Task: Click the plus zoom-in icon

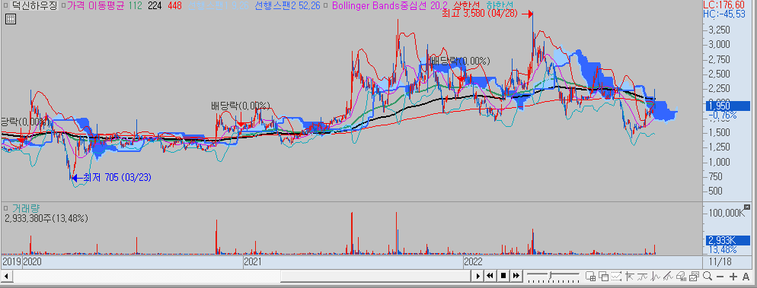Action: (x=733, y=277)
